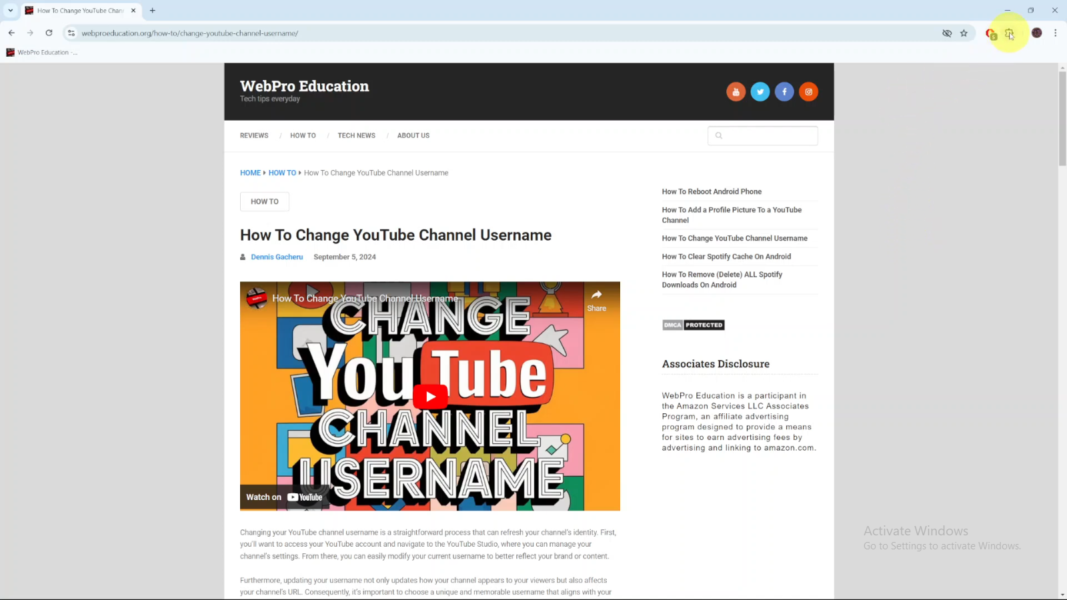Open How To Reboot Android Phone link
Image resolution: width=1067 pixels, height=600 pixels.
click(712, 191)
